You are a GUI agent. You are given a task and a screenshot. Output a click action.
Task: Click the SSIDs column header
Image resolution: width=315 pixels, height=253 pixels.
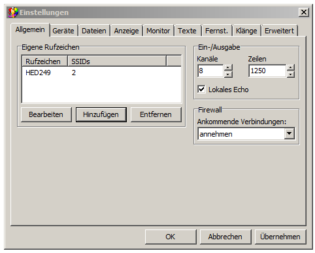(x=117, y=61)
